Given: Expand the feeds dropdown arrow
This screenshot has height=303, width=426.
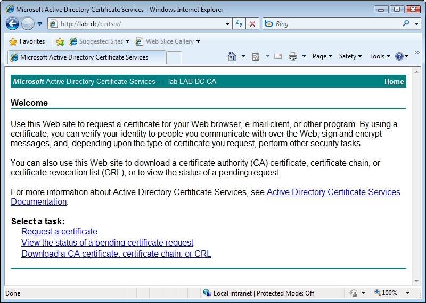Looking at the screenshot, I should 267,56.
